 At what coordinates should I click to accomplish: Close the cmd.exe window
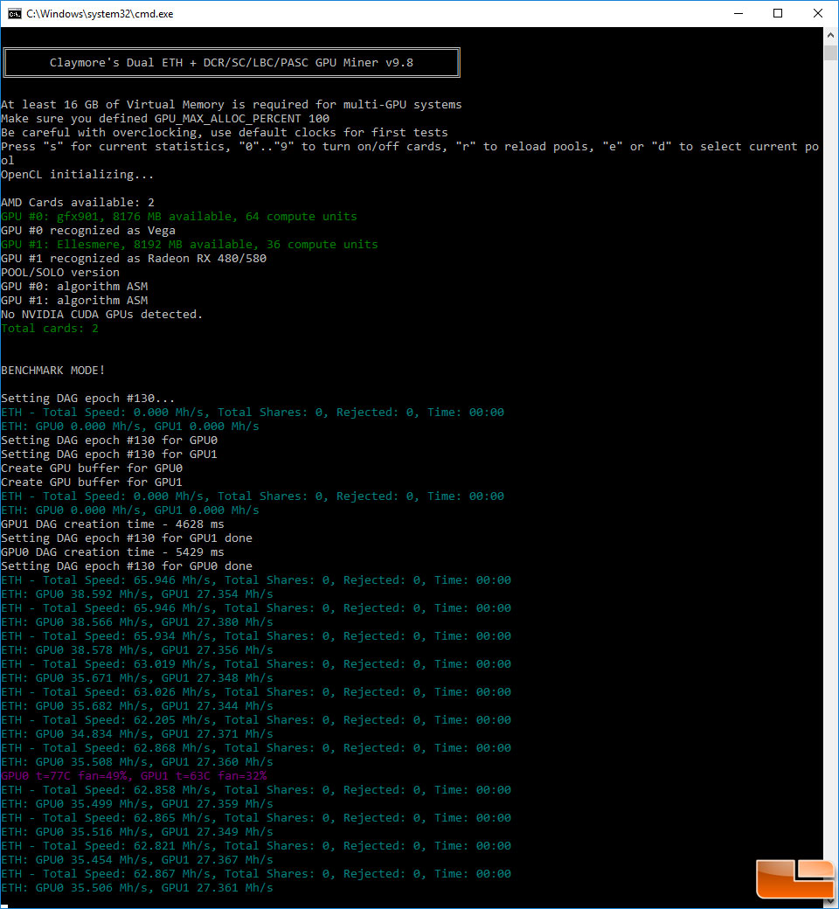(817, 13)
